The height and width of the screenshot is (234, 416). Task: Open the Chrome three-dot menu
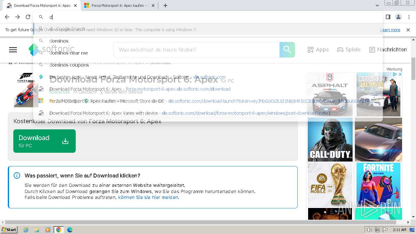(x=409, y=17)
